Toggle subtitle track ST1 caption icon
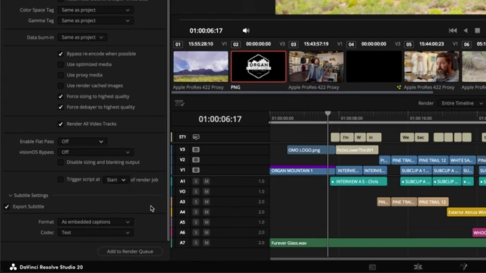The width and height of the screenshot is (486, 273). [x=196, y=136]
